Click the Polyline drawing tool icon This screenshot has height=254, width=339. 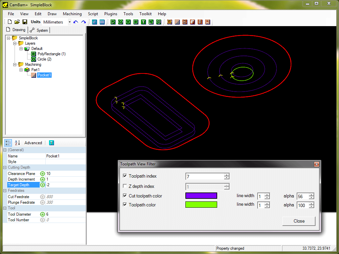click(113, 22)
